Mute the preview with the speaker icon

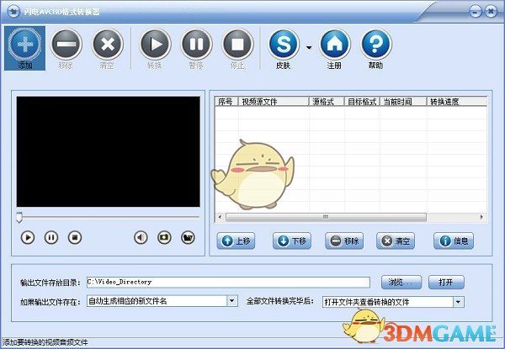tap(141, 238)
